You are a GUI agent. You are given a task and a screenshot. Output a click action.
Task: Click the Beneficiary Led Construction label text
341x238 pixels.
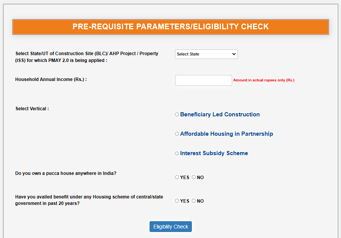point(220,114)
